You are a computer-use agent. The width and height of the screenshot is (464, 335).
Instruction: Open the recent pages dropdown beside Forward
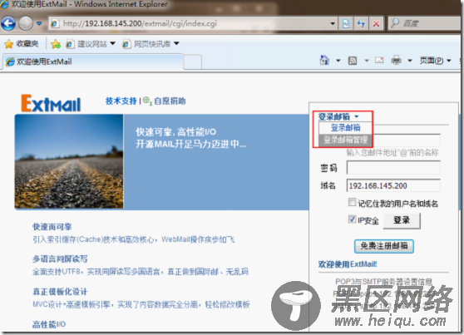coord(39,23)
